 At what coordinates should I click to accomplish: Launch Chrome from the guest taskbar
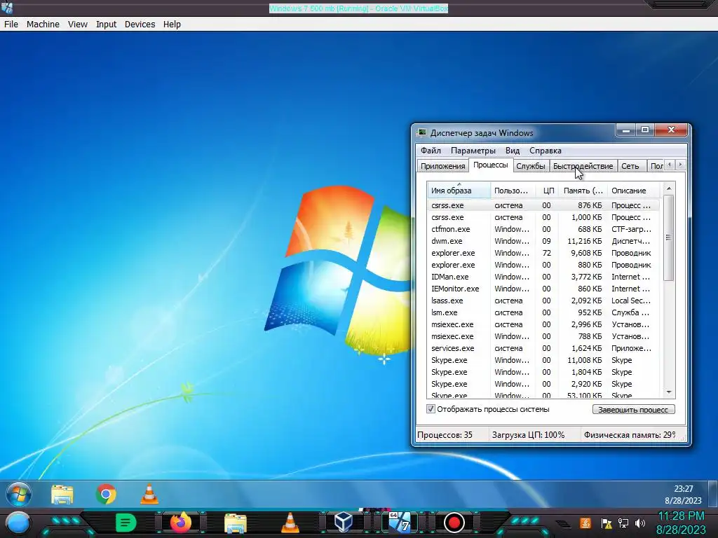pos(106,494)
